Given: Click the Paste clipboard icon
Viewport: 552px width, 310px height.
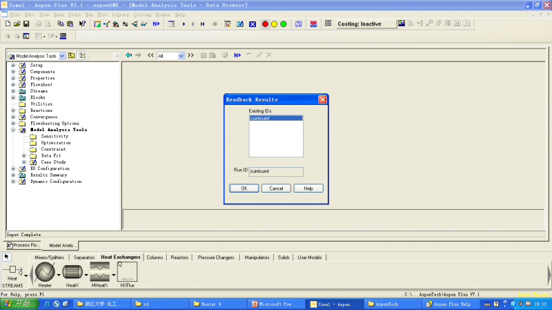Looking at the screenshot, I should pyautogui.click(x=70, y=23).
